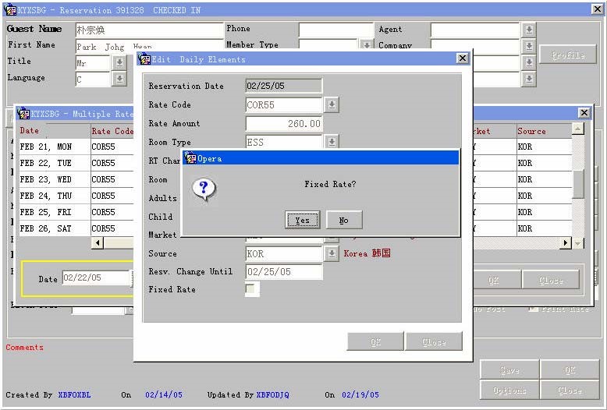Close the Multiple Rate window

584,112
